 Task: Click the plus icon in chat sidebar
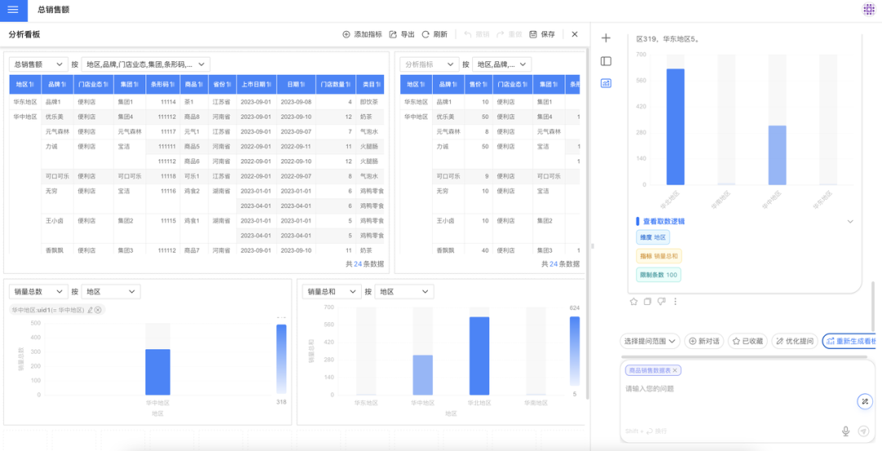coord(606,38)
